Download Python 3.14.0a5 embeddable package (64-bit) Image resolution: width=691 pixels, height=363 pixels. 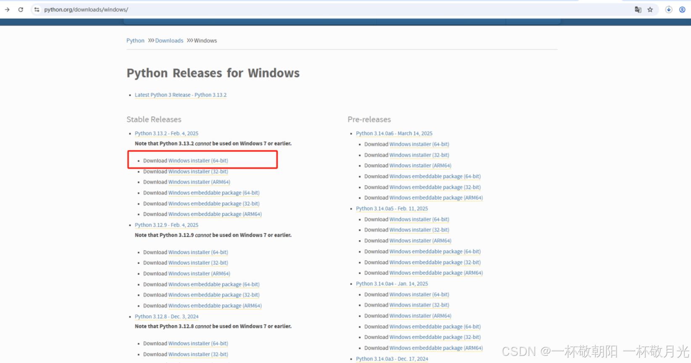click(x=435, y=252)
